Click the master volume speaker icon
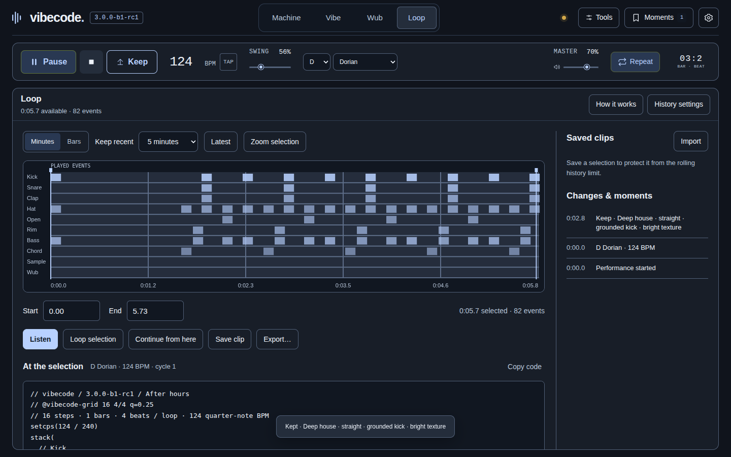The height and width of the screenshot is (457, 731). (x=557, y=67)
